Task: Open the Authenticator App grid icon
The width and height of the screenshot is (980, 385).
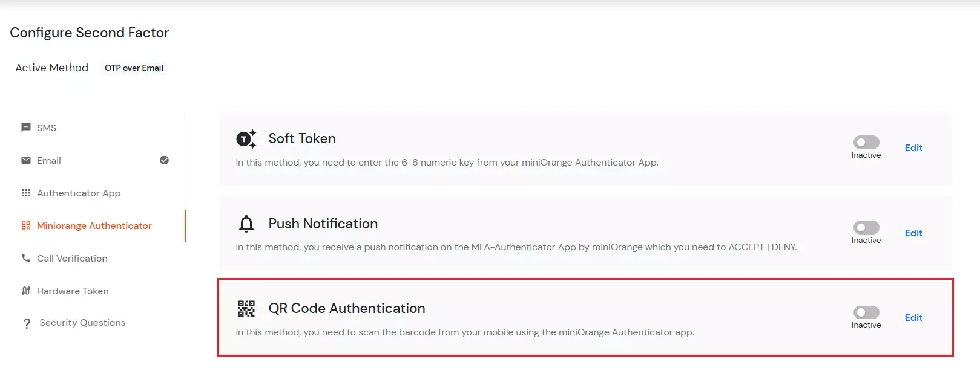Action: [x=25, y=193]
